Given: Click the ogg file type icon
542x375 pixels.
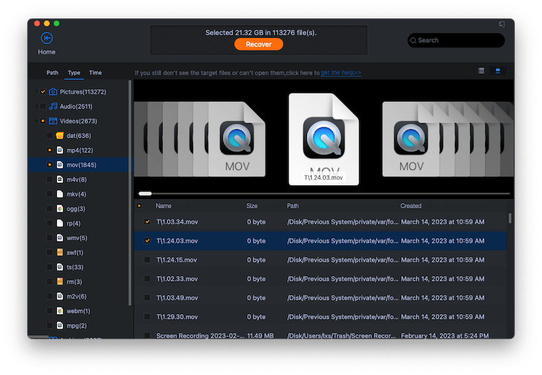Looking at the screenshot, I should (x=60, y=208).
